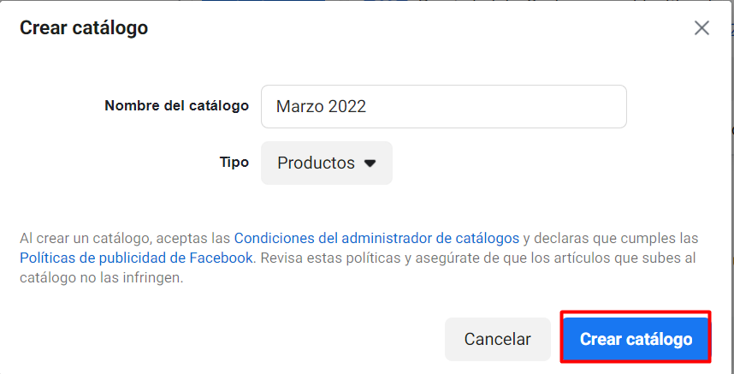This screenshot has width=734, height=374.
Task: Open Políticas de publicidad de Facebook link
Action: [136, 258]
